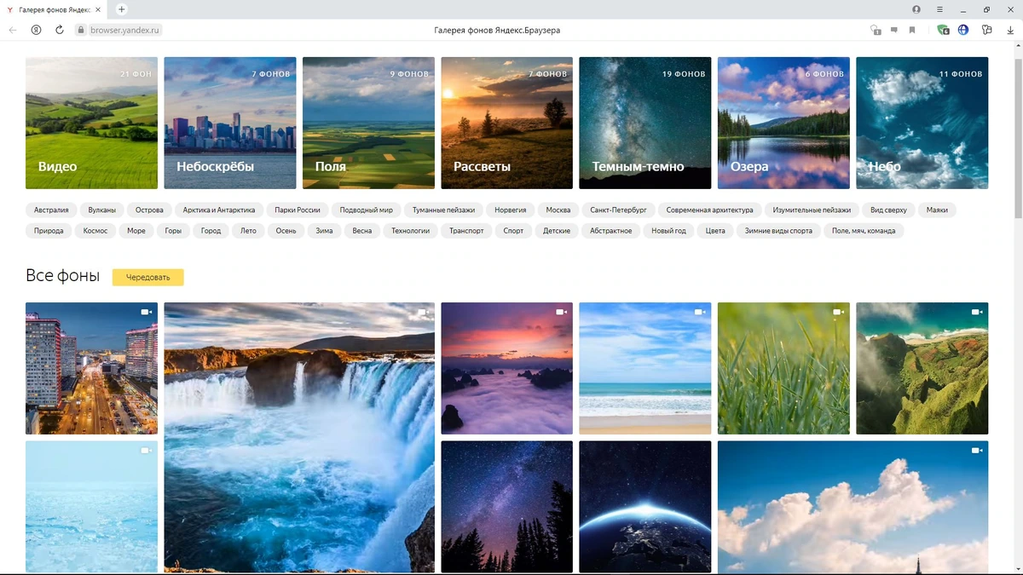Select the Зимние виды спорта tag
This screenshot has height=575, width=1023.
(x=778, y=231)
